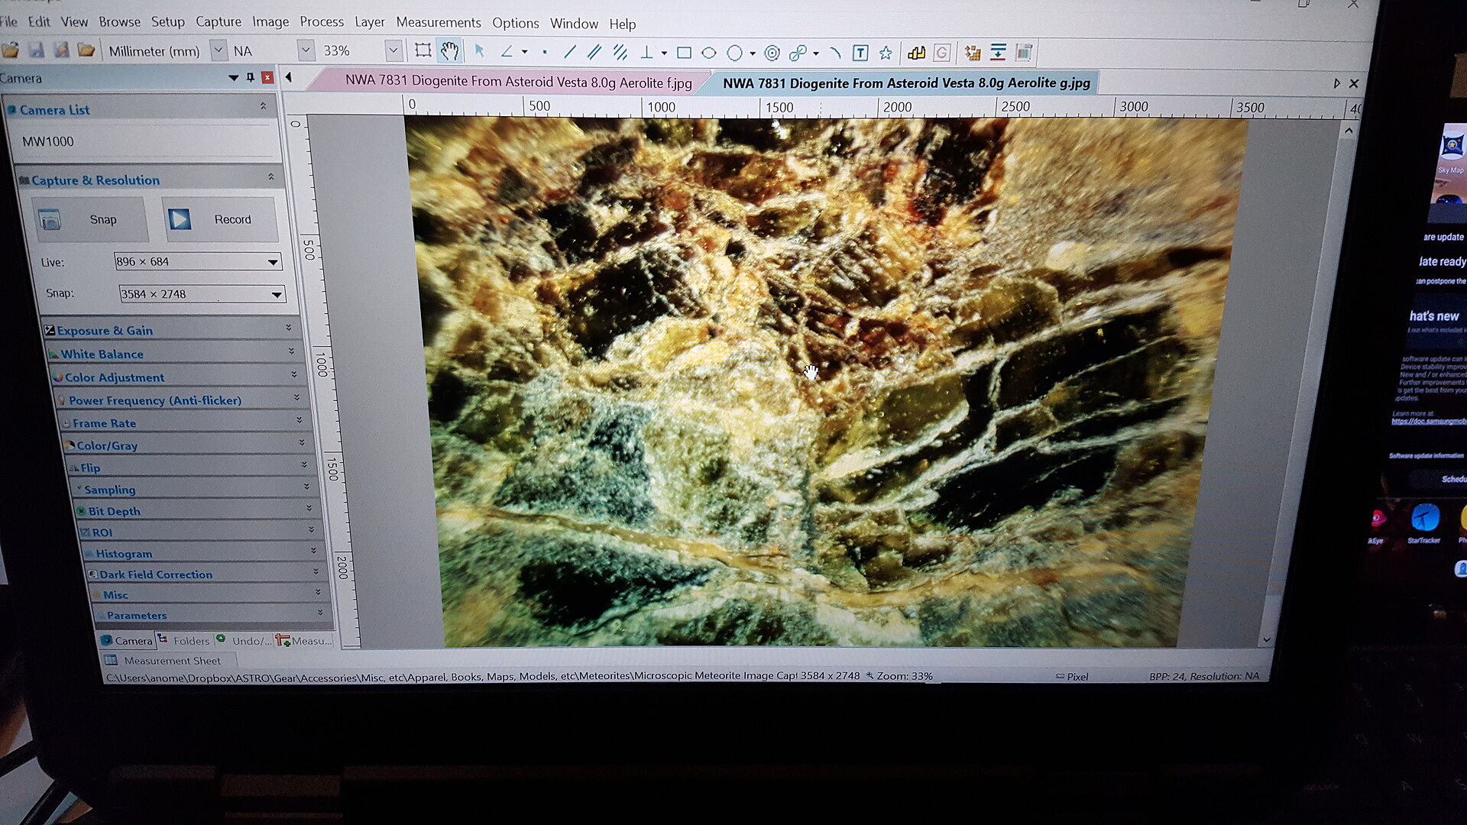Open the Process menu

322,21
